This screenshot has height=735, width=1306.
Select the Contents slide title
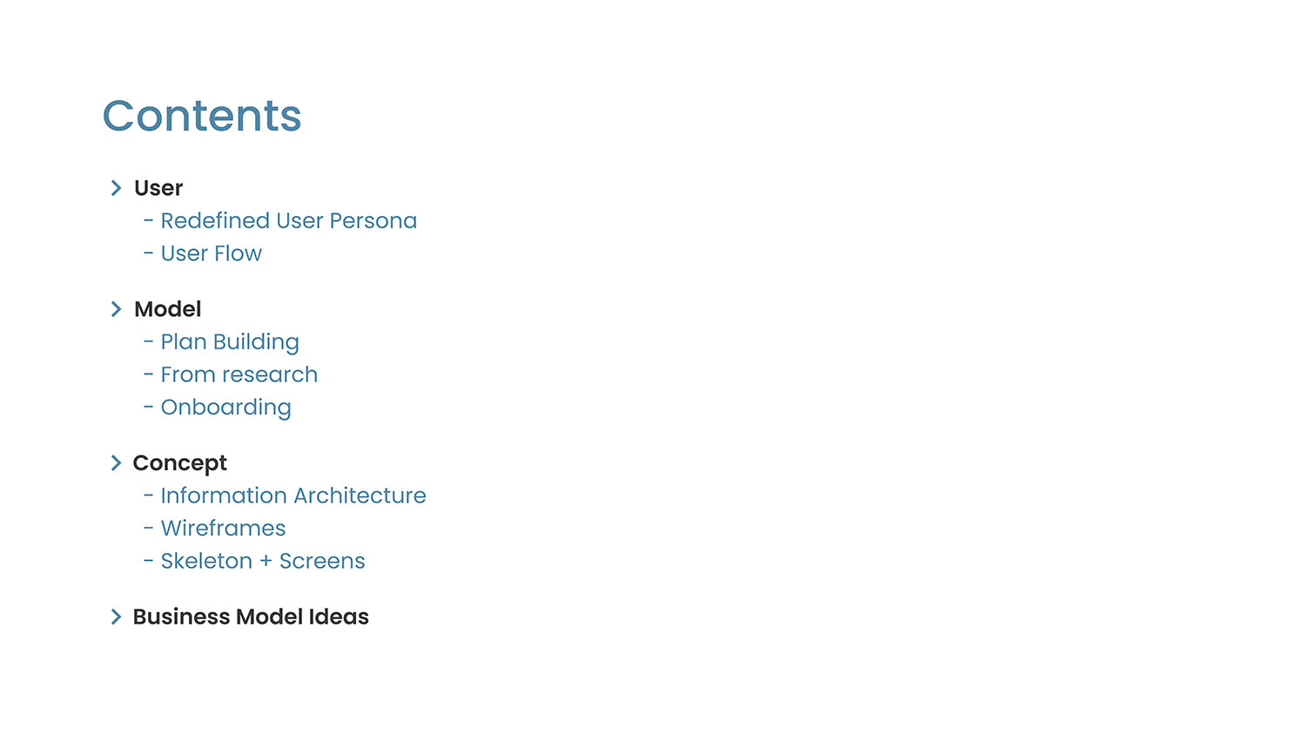[x=202, y=116]
